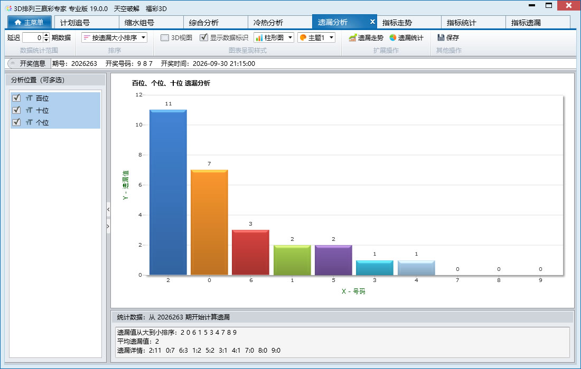The height and width of the screenshot is (369, 581).
Task: Click the chart title 百位、个位、十位 遗漏分析
Action: click(x=171, y=83)
